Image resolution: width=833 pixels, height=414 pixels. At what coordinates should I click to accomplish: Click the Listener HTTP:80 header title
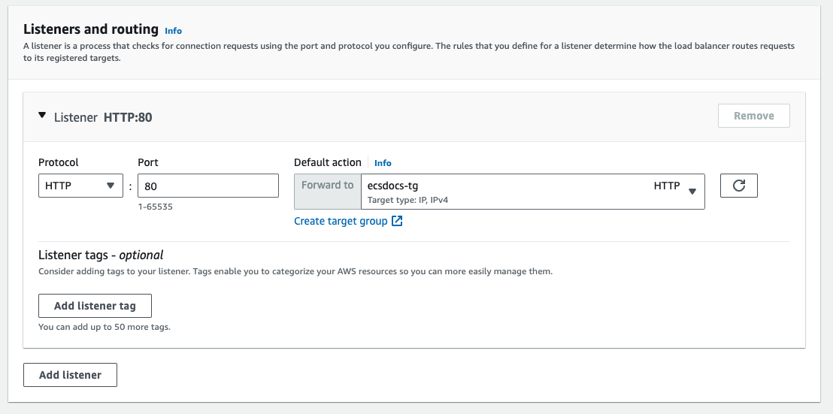tap(104, 117)
